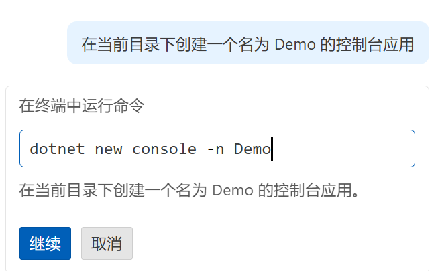Select the user chat message bubble
Image resolution: width=438 pixels, height=271 pixels.
tap(248, 43)
